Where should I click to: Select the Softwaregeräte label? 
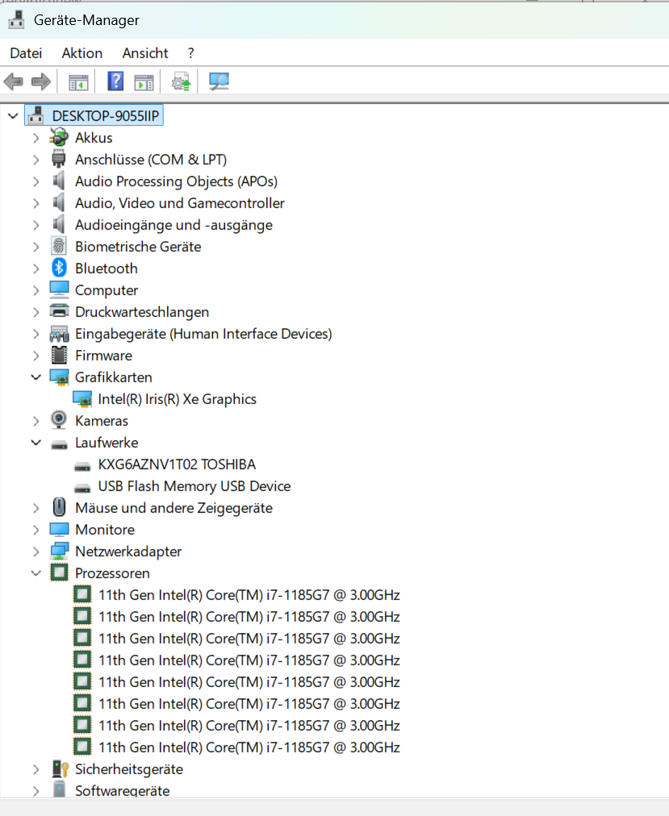[x=123, y=790]
